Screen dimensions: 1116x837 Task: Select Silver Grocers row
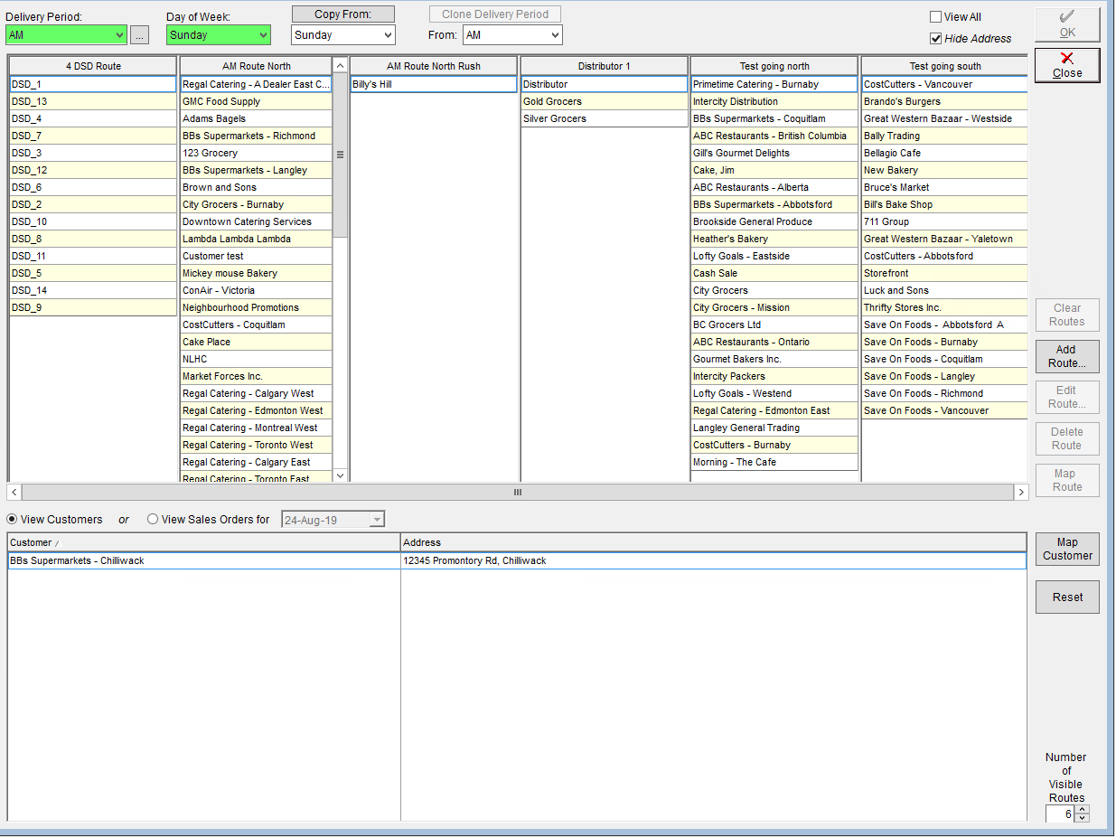coord(605,118)
